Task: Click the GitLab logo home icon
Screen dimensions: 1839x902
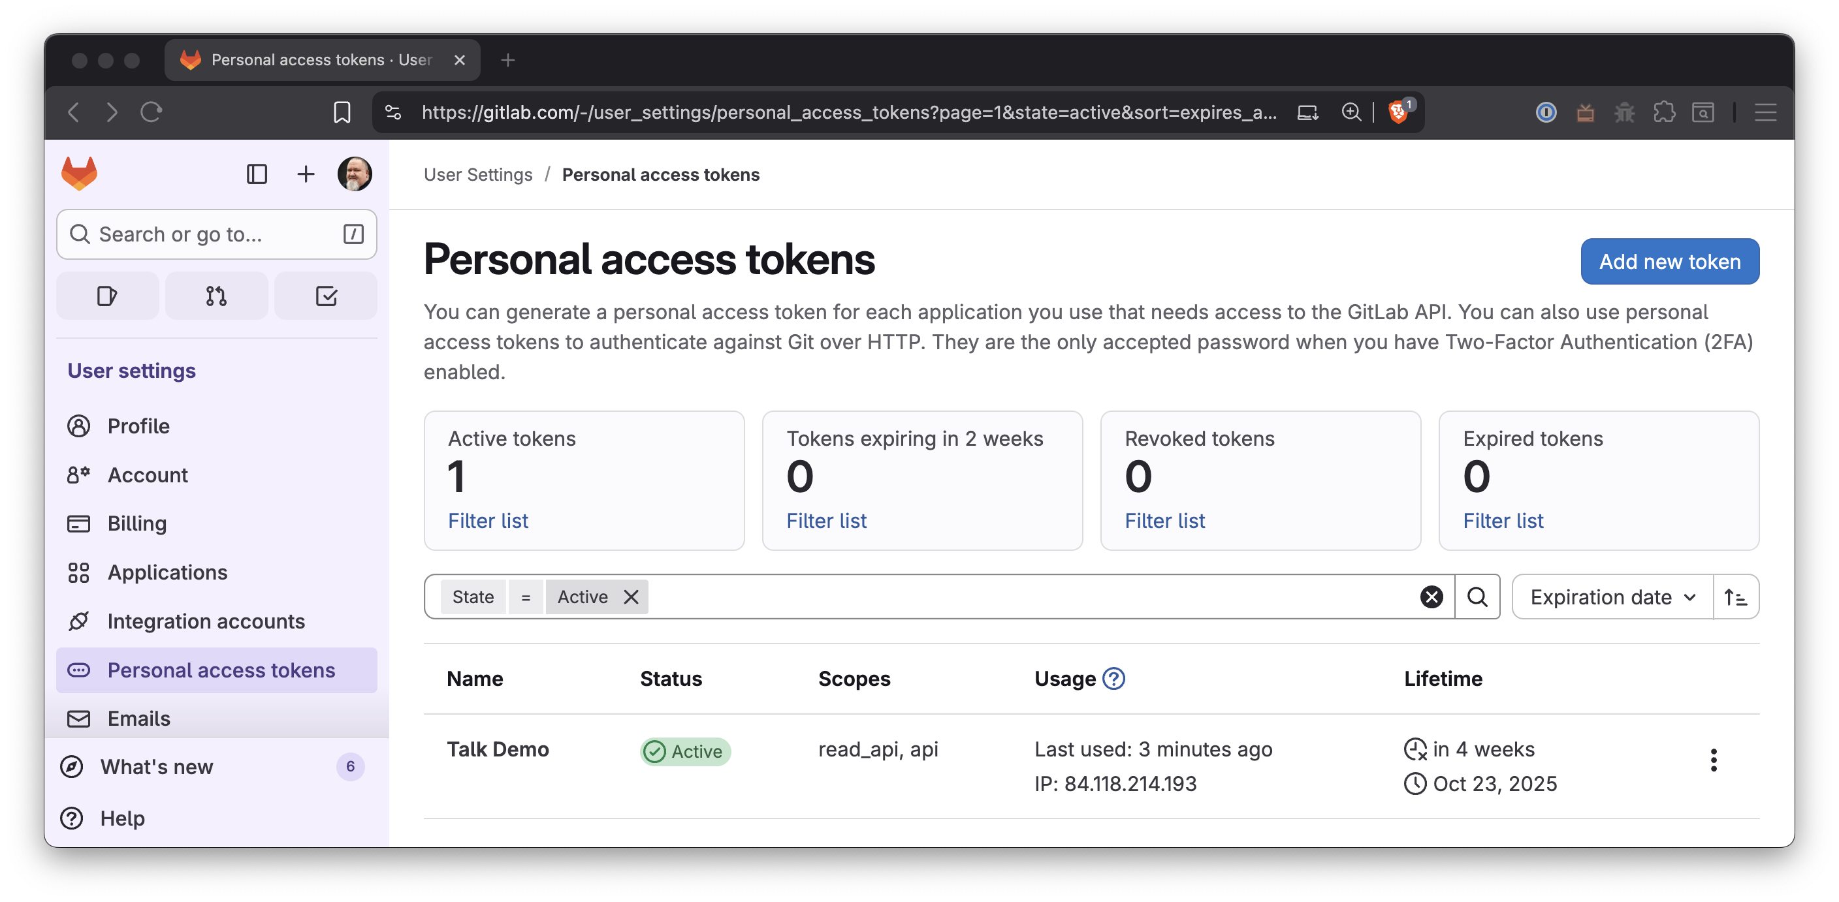Action: click(79, 174)
